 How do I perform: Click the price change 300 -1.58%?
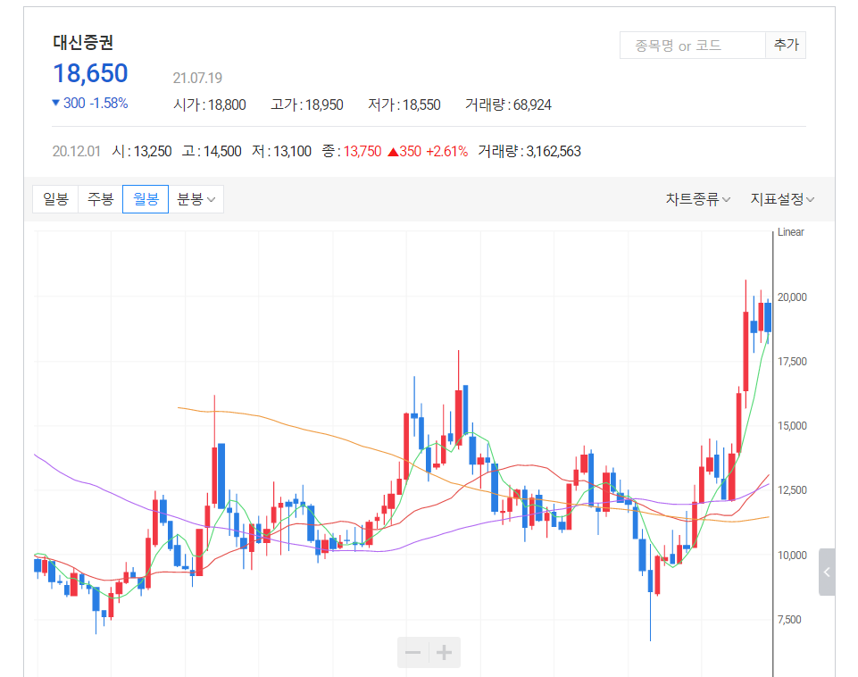[90, 103]
